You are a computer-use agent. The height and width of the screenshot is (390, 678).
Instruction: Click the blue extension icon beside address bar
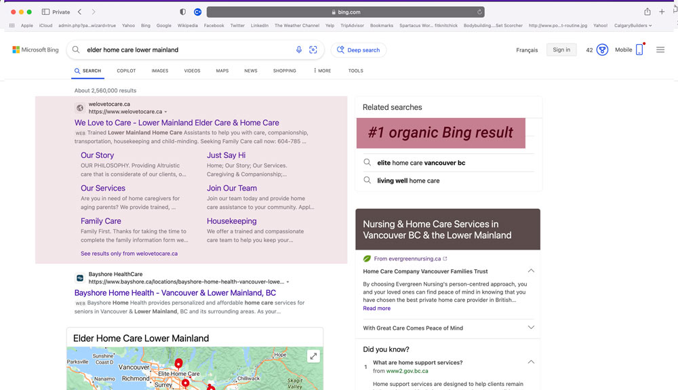(197, 12)
